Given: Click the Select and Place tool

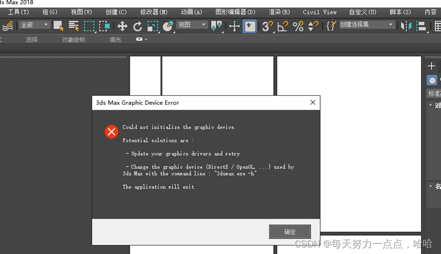Looking at the screenshot, I should tap(168, 26).
